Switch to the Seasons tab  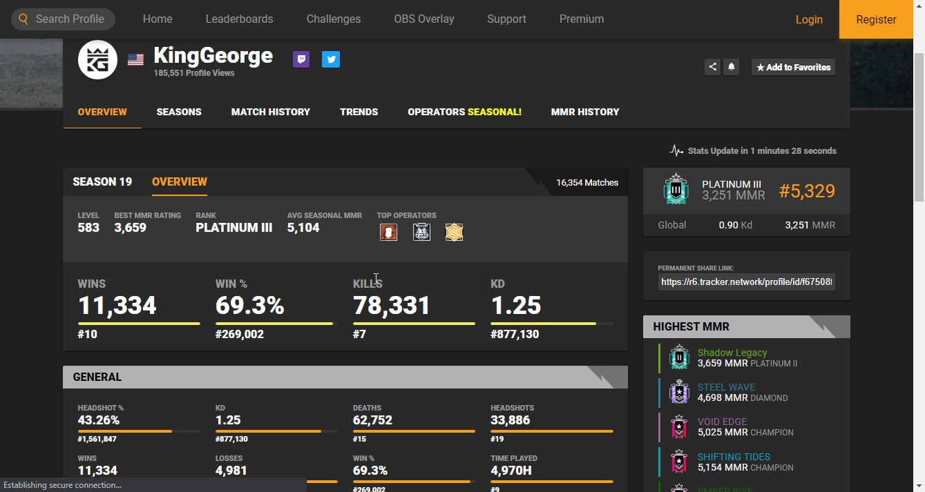point(179,112)
